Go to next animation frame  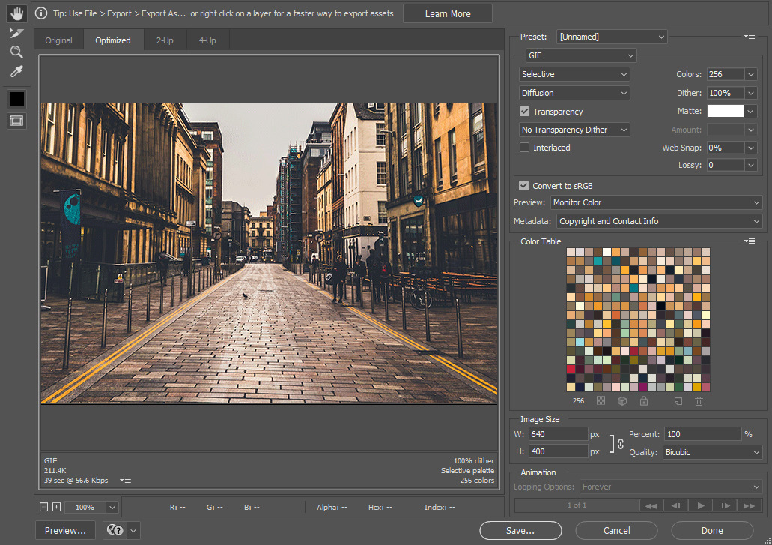(x=726, y=505)
